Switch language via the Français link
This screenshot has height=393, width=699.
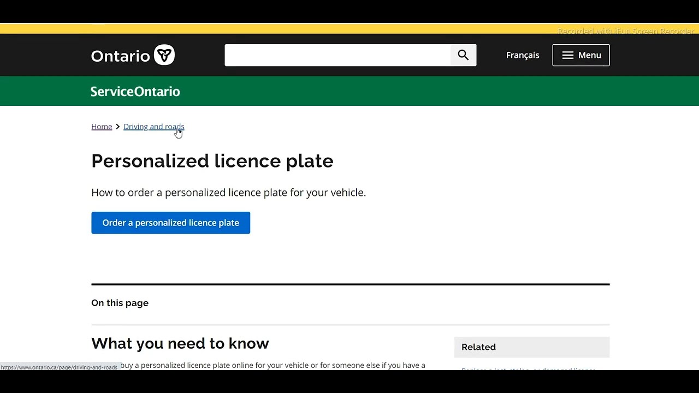(x=523, y=55)
